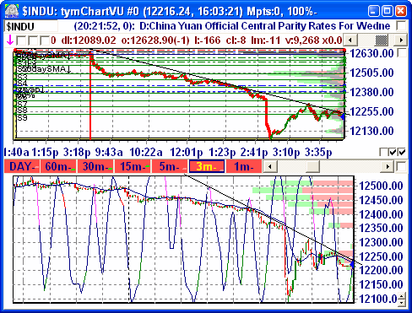
Task: Click the right arrow of the timeframe scrollbar
Action: point(388,166)
